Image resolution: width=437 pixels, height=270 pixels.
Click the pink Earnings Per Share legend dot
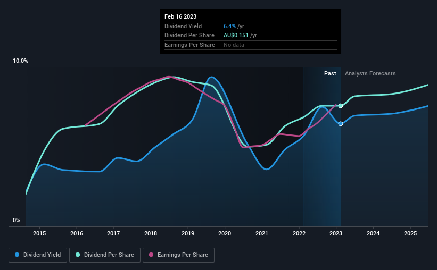(151, 255)
